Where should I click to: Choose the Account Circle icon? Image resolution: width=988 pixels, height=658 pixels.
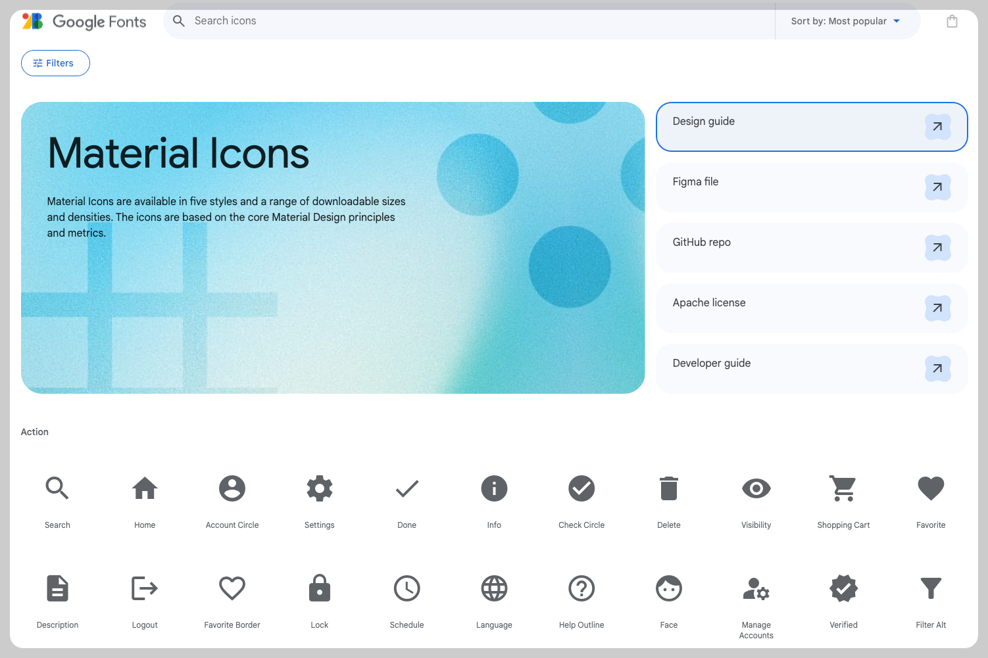[x=232, y=488]
